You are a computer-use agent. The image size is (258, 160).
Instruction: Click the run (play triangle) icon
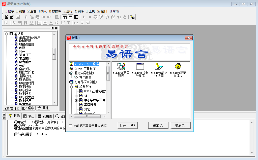pos(84,17)
